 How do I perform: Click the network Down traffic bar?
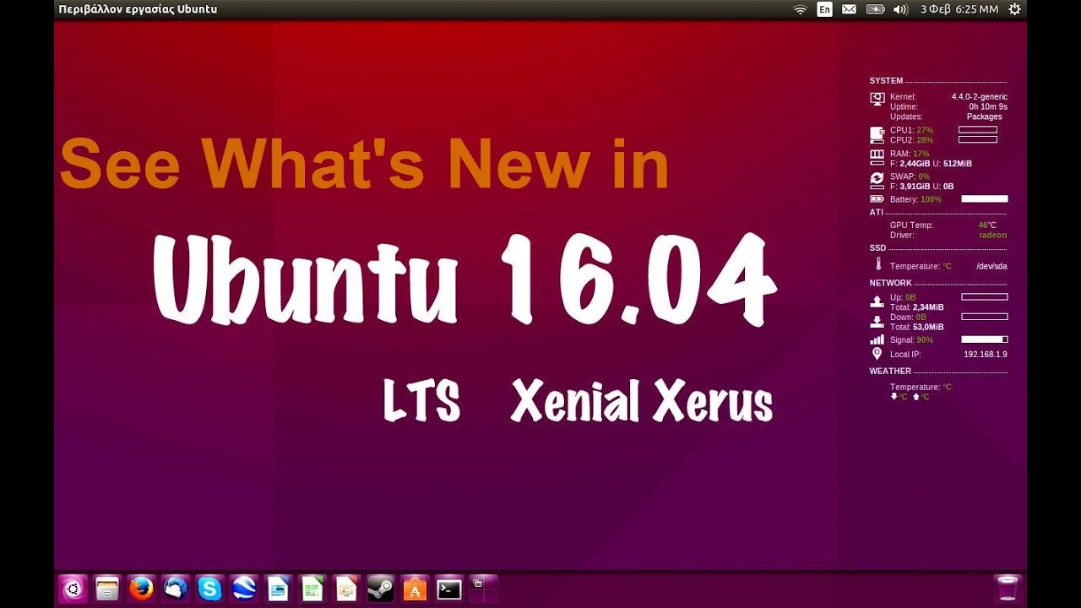985,317
